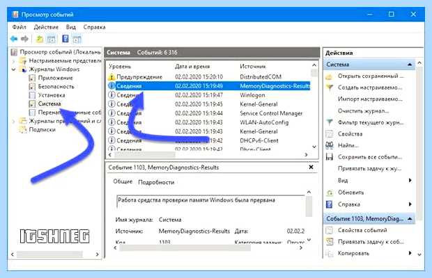Click the Forward arrow toolbar icon
The image size is (432, 278).
pos(24,39)
